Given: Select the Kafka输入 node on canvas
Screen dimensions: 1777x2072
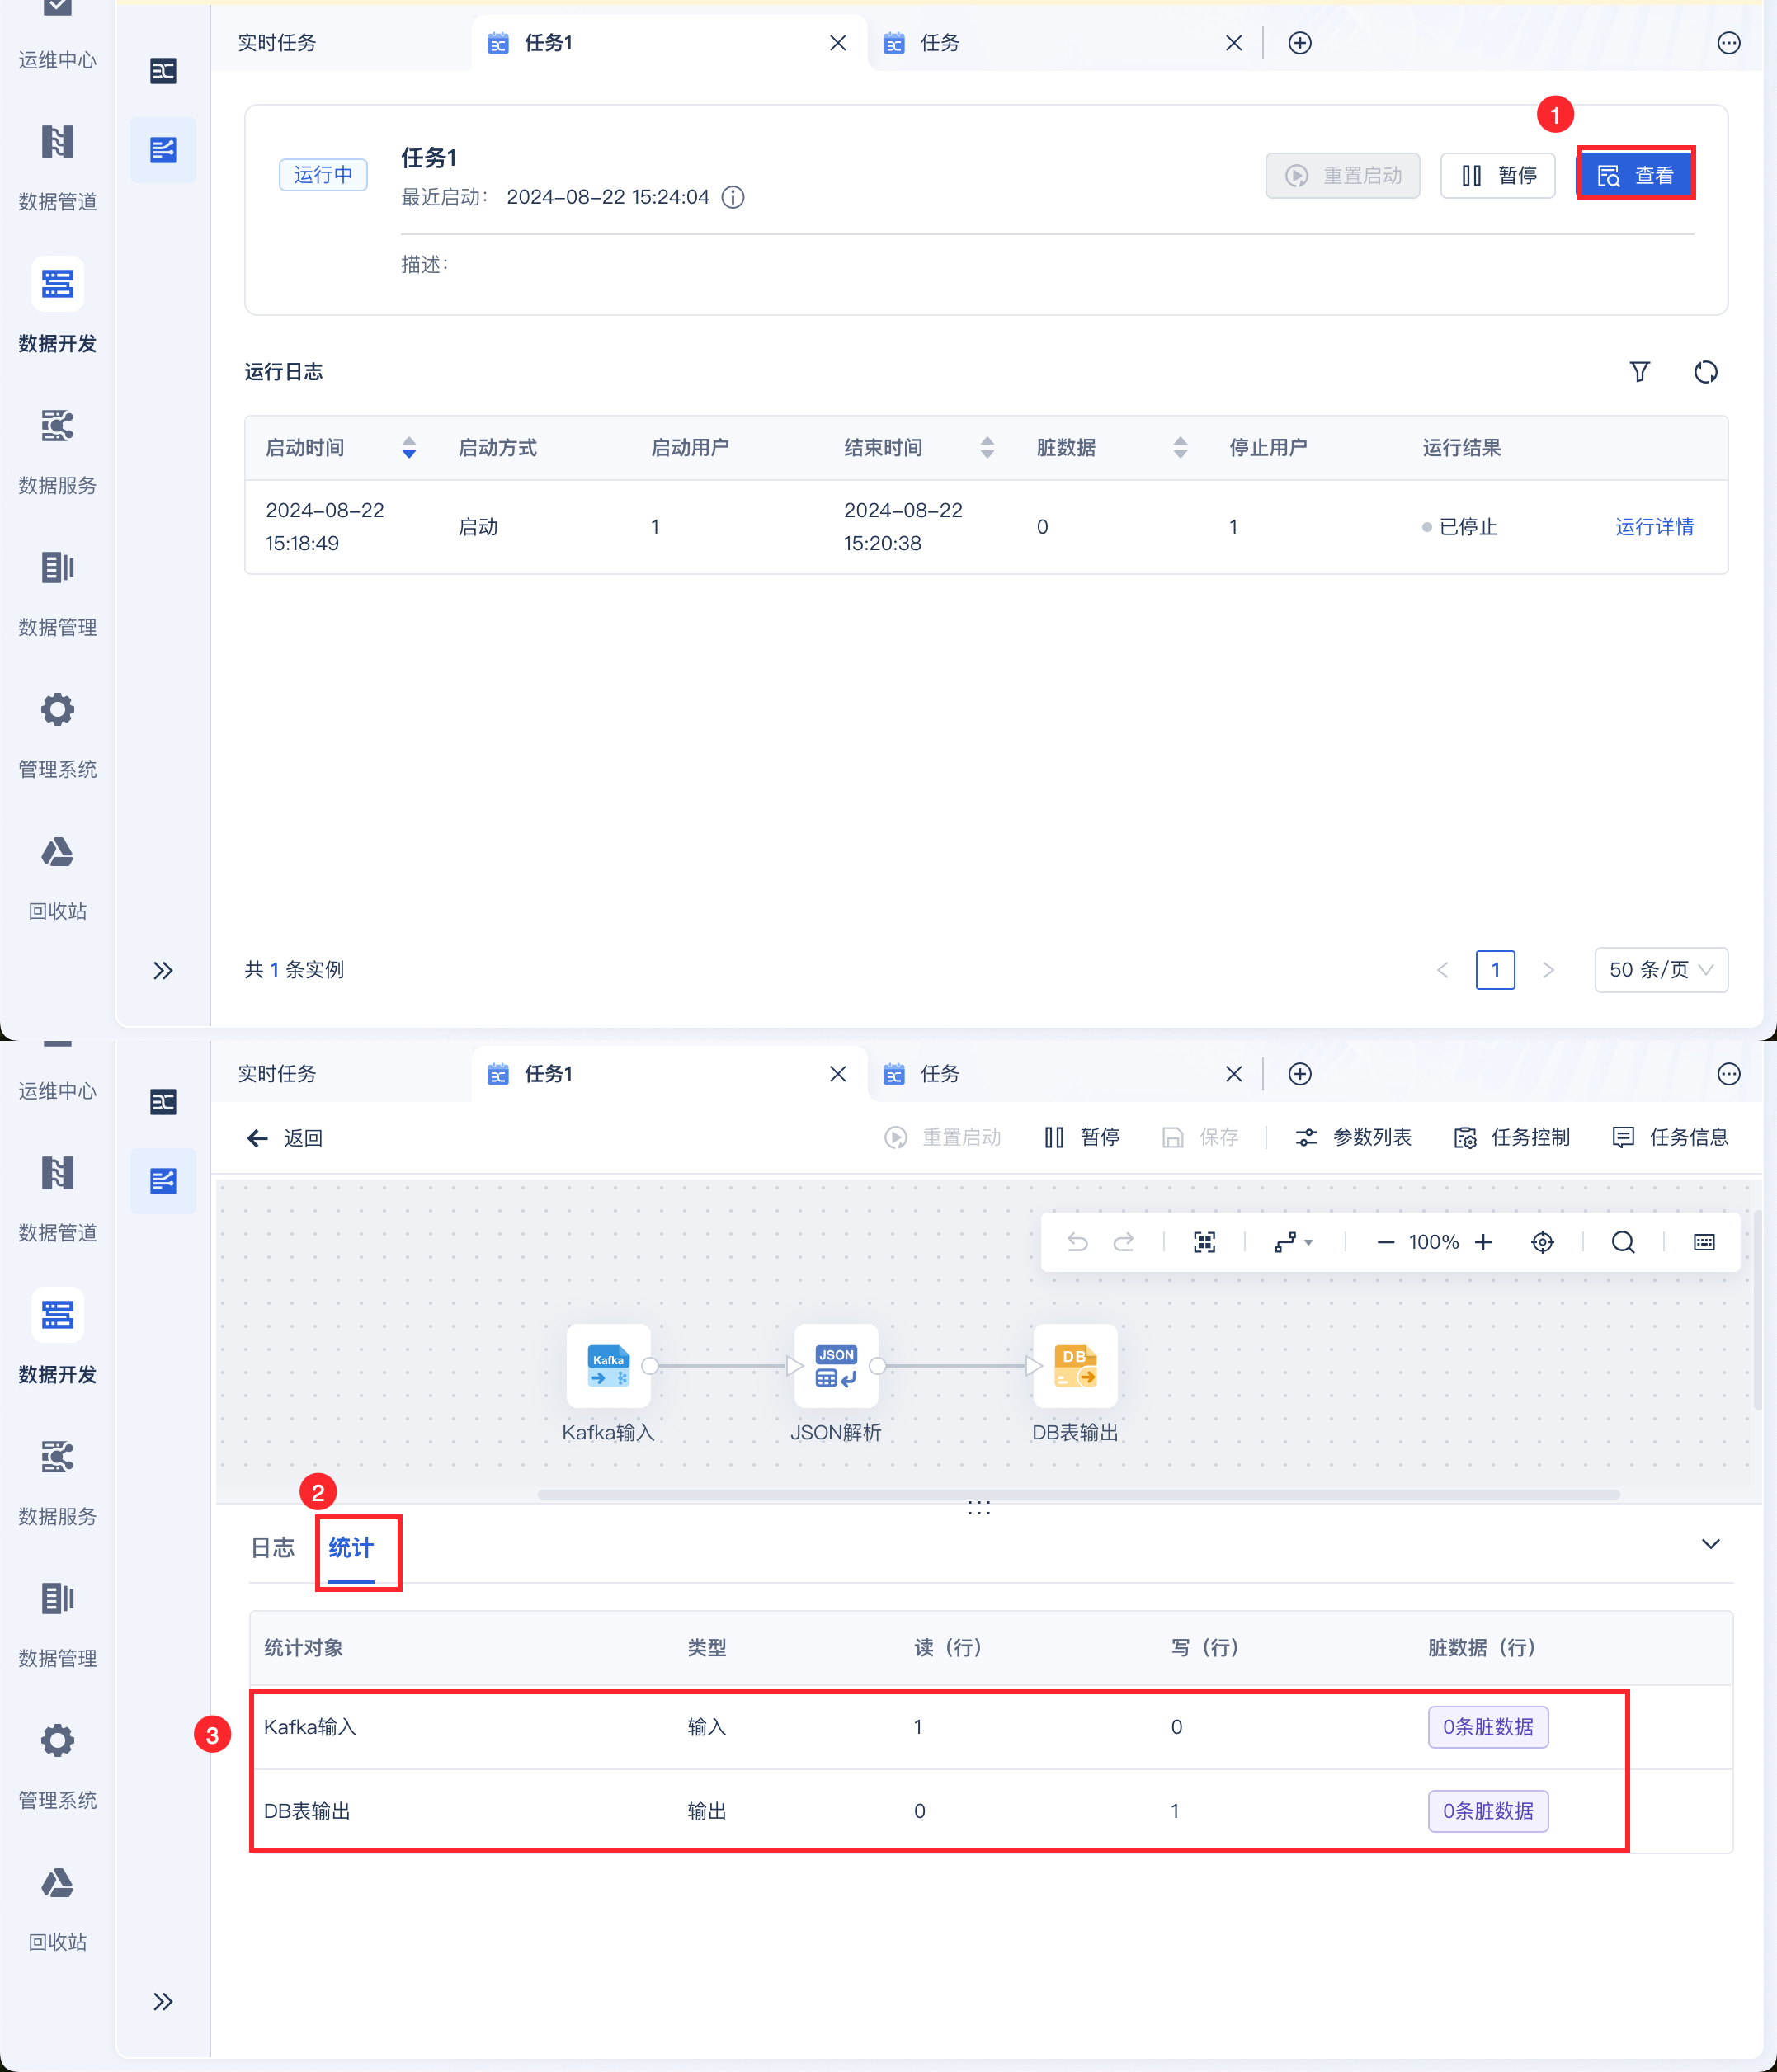Looking at the screenshot, I should [x=608, y=1365].
